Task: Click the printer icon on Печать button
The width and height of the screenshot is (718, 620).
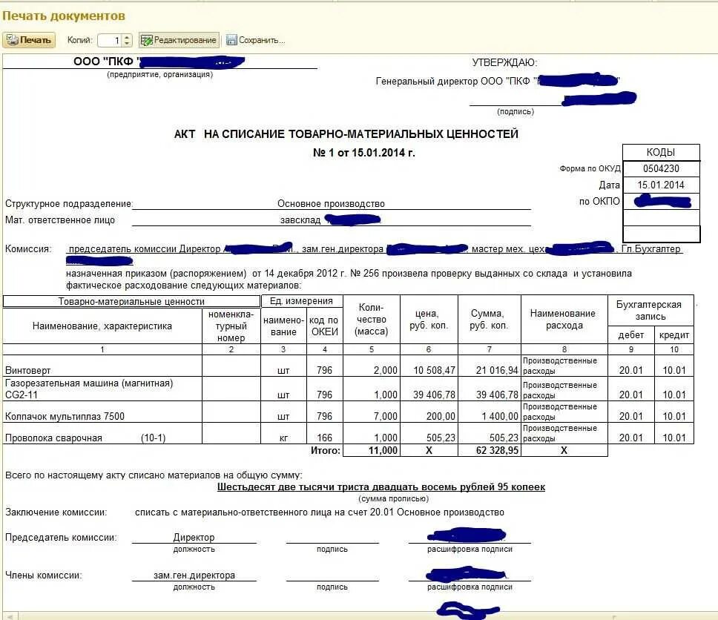Action: [x=13, y=40]
